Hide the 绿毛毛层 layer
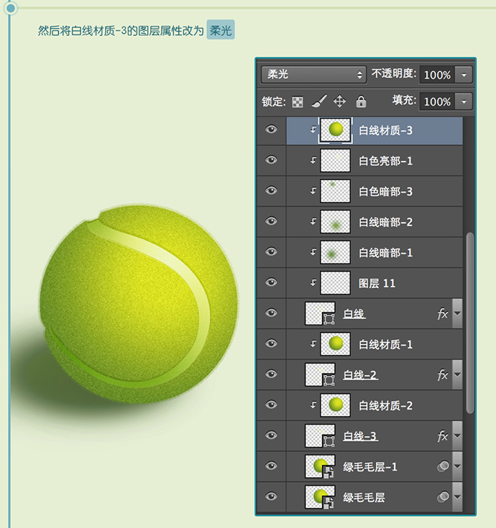The width and height of the screenshot is (496, 528). tap(271, 496)
